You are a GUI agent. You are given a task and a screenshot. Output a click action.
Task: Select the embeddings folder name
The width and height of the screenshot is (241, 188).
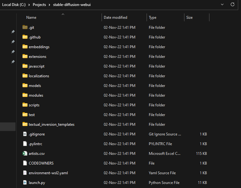(39, 47)
